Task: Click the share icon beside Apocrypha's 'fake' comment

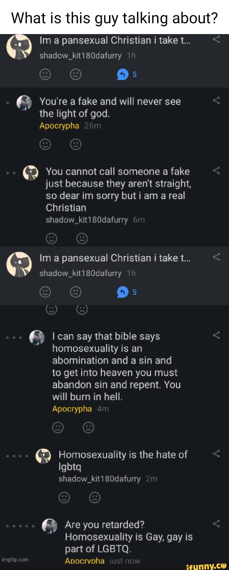Action: click(x=217, y=101)
